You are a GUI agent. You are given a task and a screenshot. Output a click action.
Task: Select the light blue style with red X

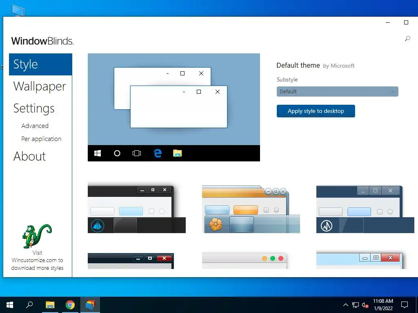point(359,260)
